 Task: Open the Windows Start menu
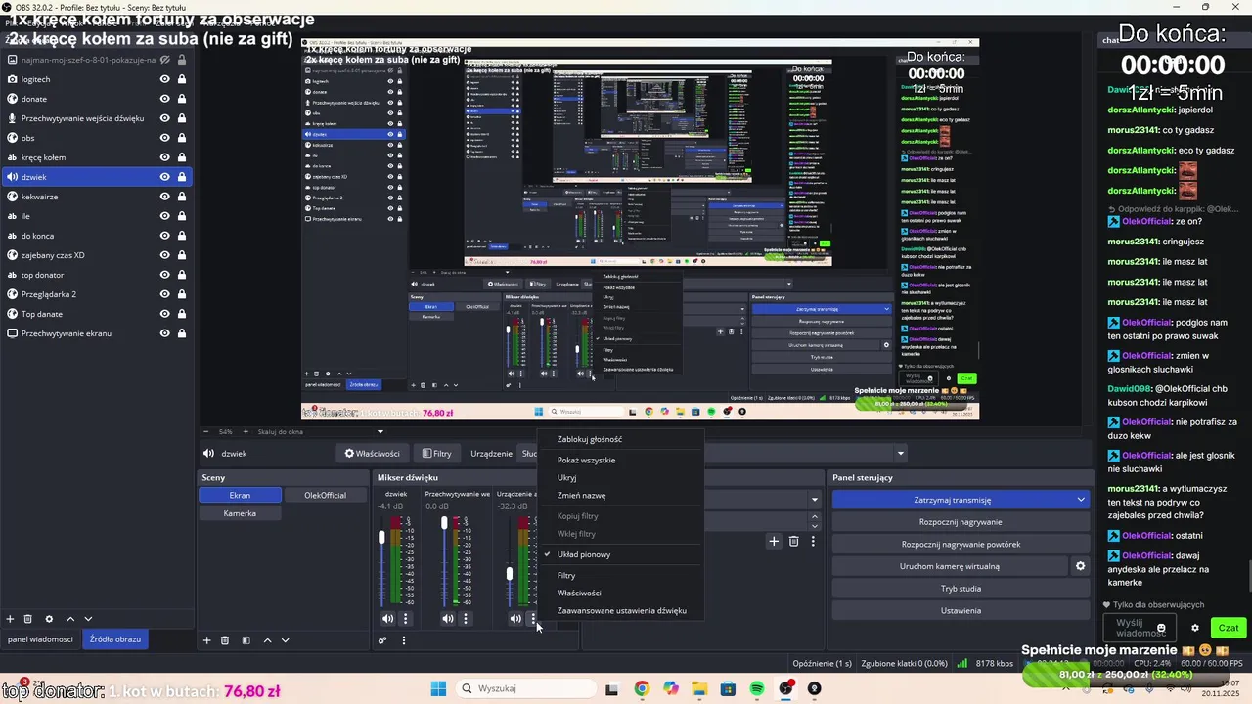coord(438,688)
